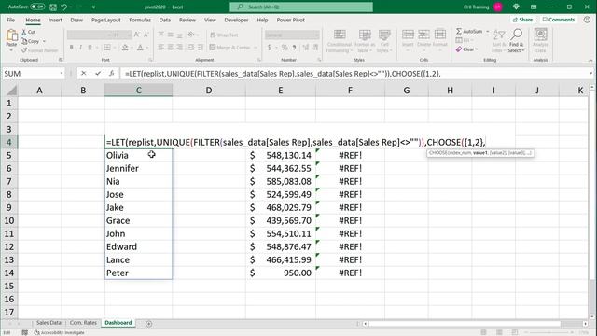Switch to the Formulas ribbon tab
The width and height of the screenshot is (597, 336).
[x=140, y=20]
